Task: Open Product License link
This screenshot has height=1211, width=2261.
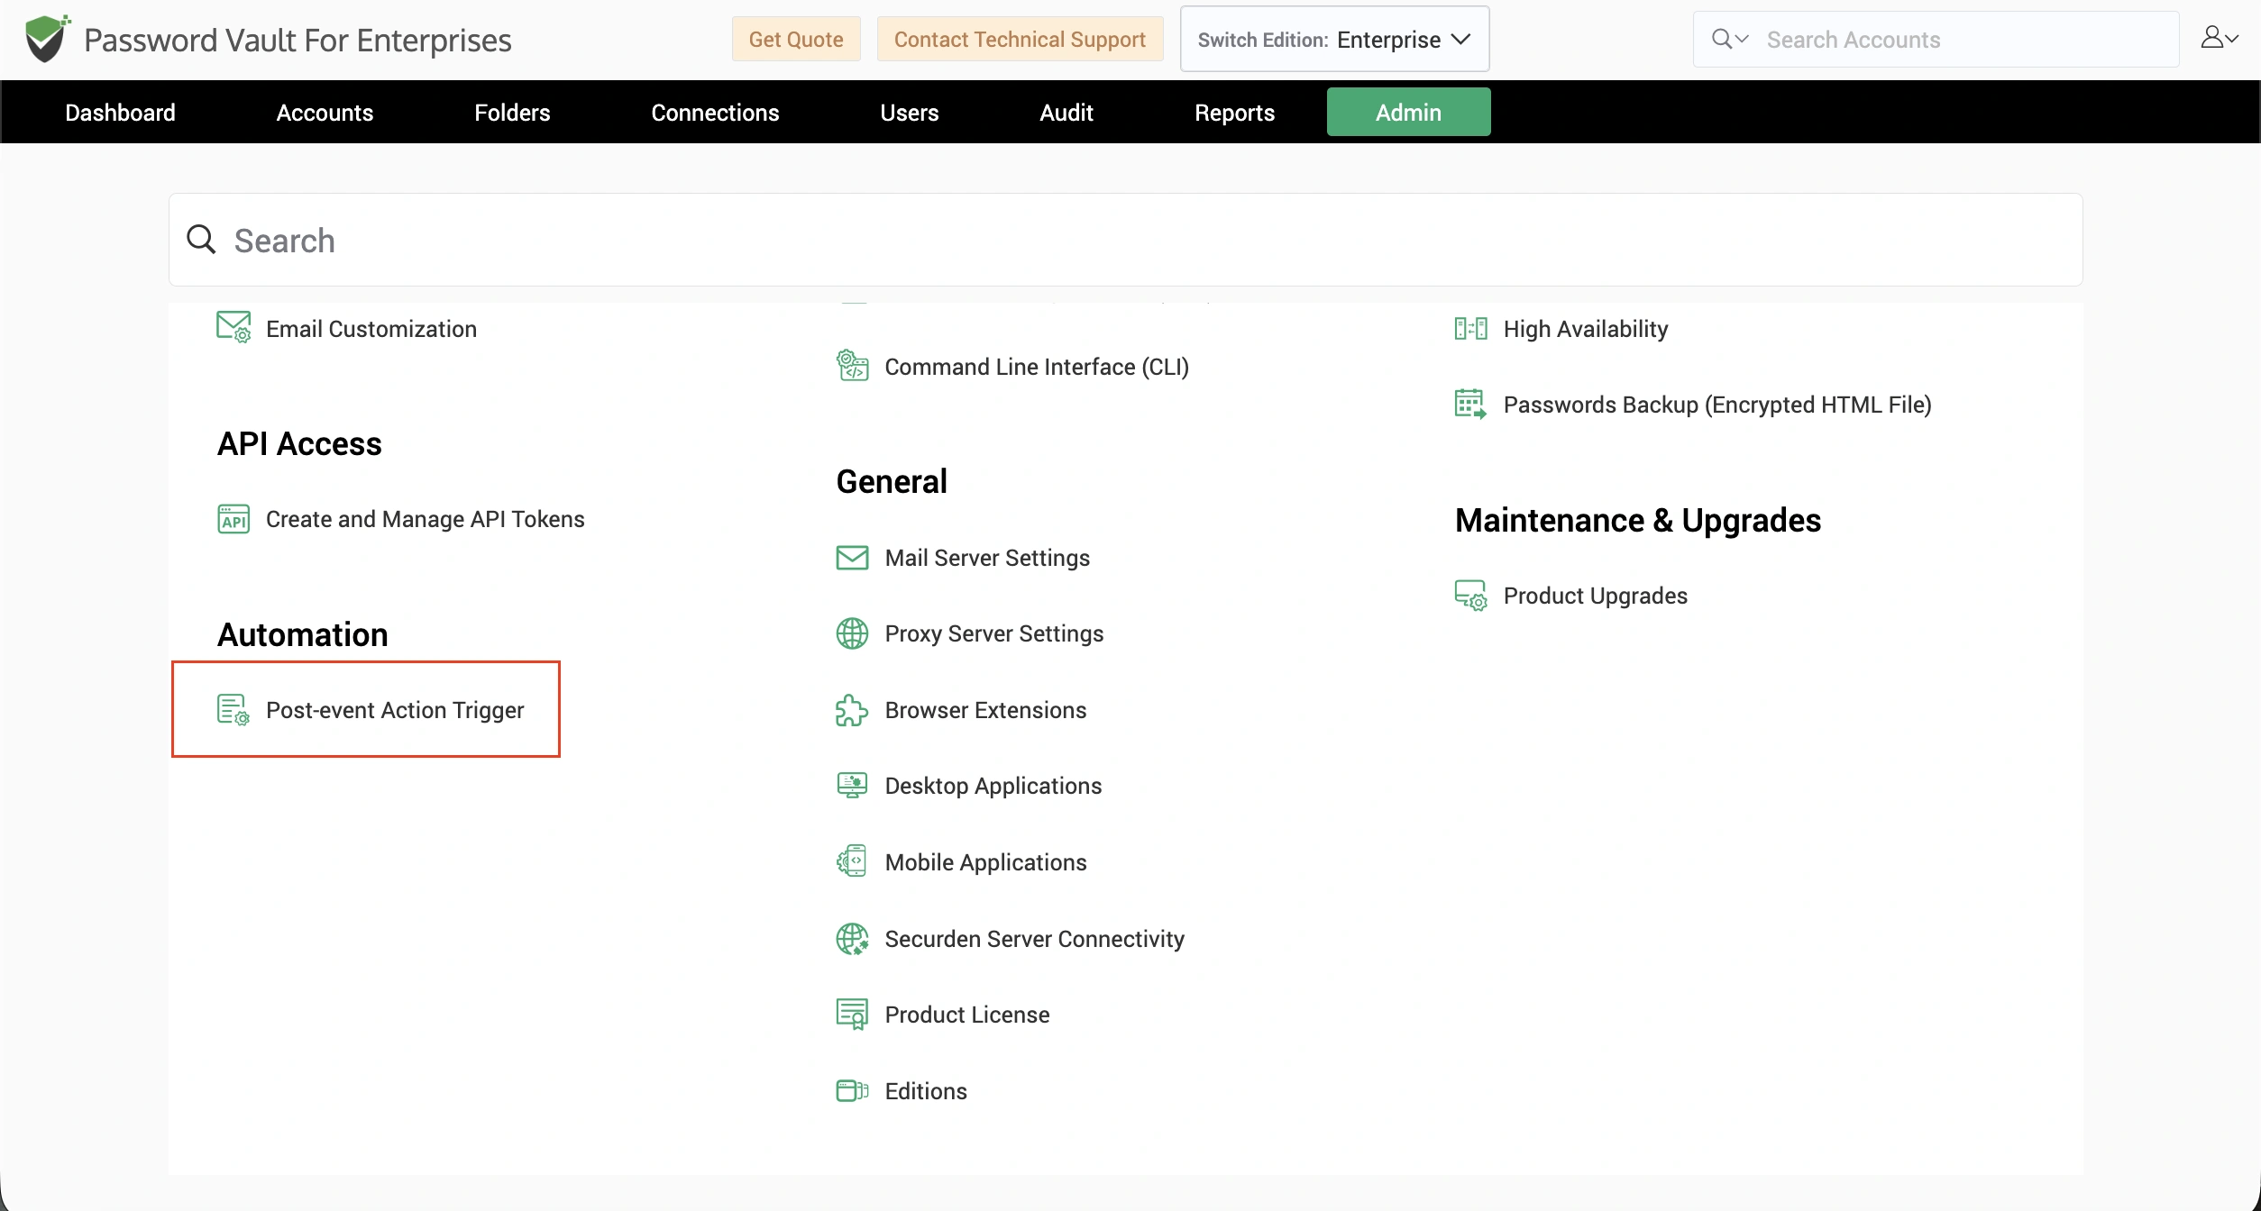Action: point(967,1015)
